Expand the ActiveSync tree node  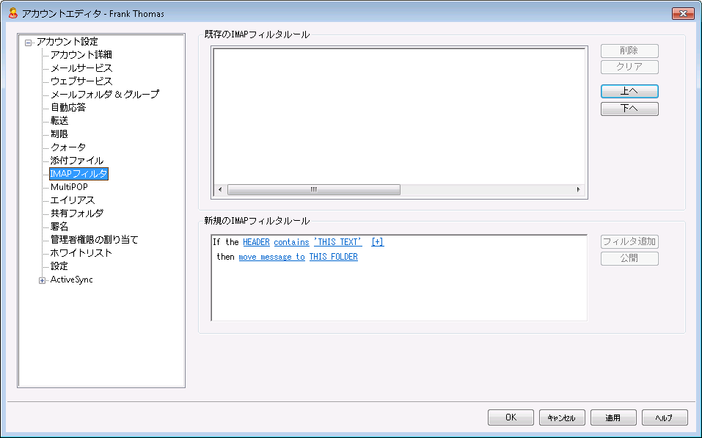tap(42, 280)
